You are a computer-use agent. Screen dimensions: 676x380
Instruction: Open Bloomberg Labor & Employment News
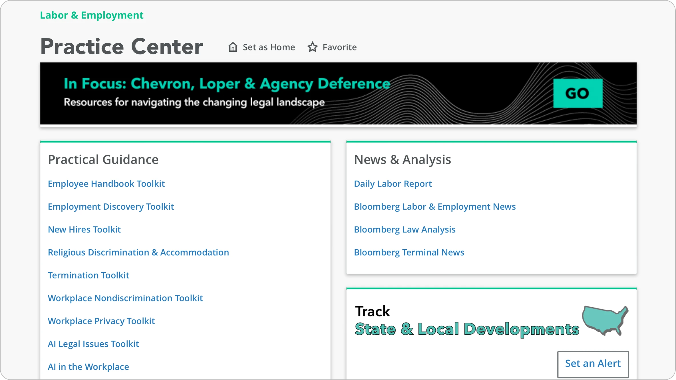click(x=435, y=207)
